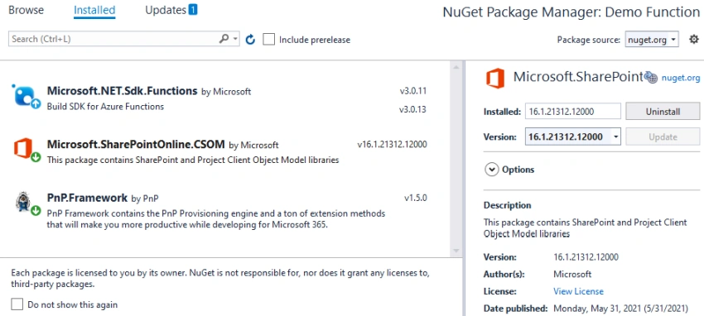Click the Office logo in details pane
704x316 pixels.
[495, 79]
